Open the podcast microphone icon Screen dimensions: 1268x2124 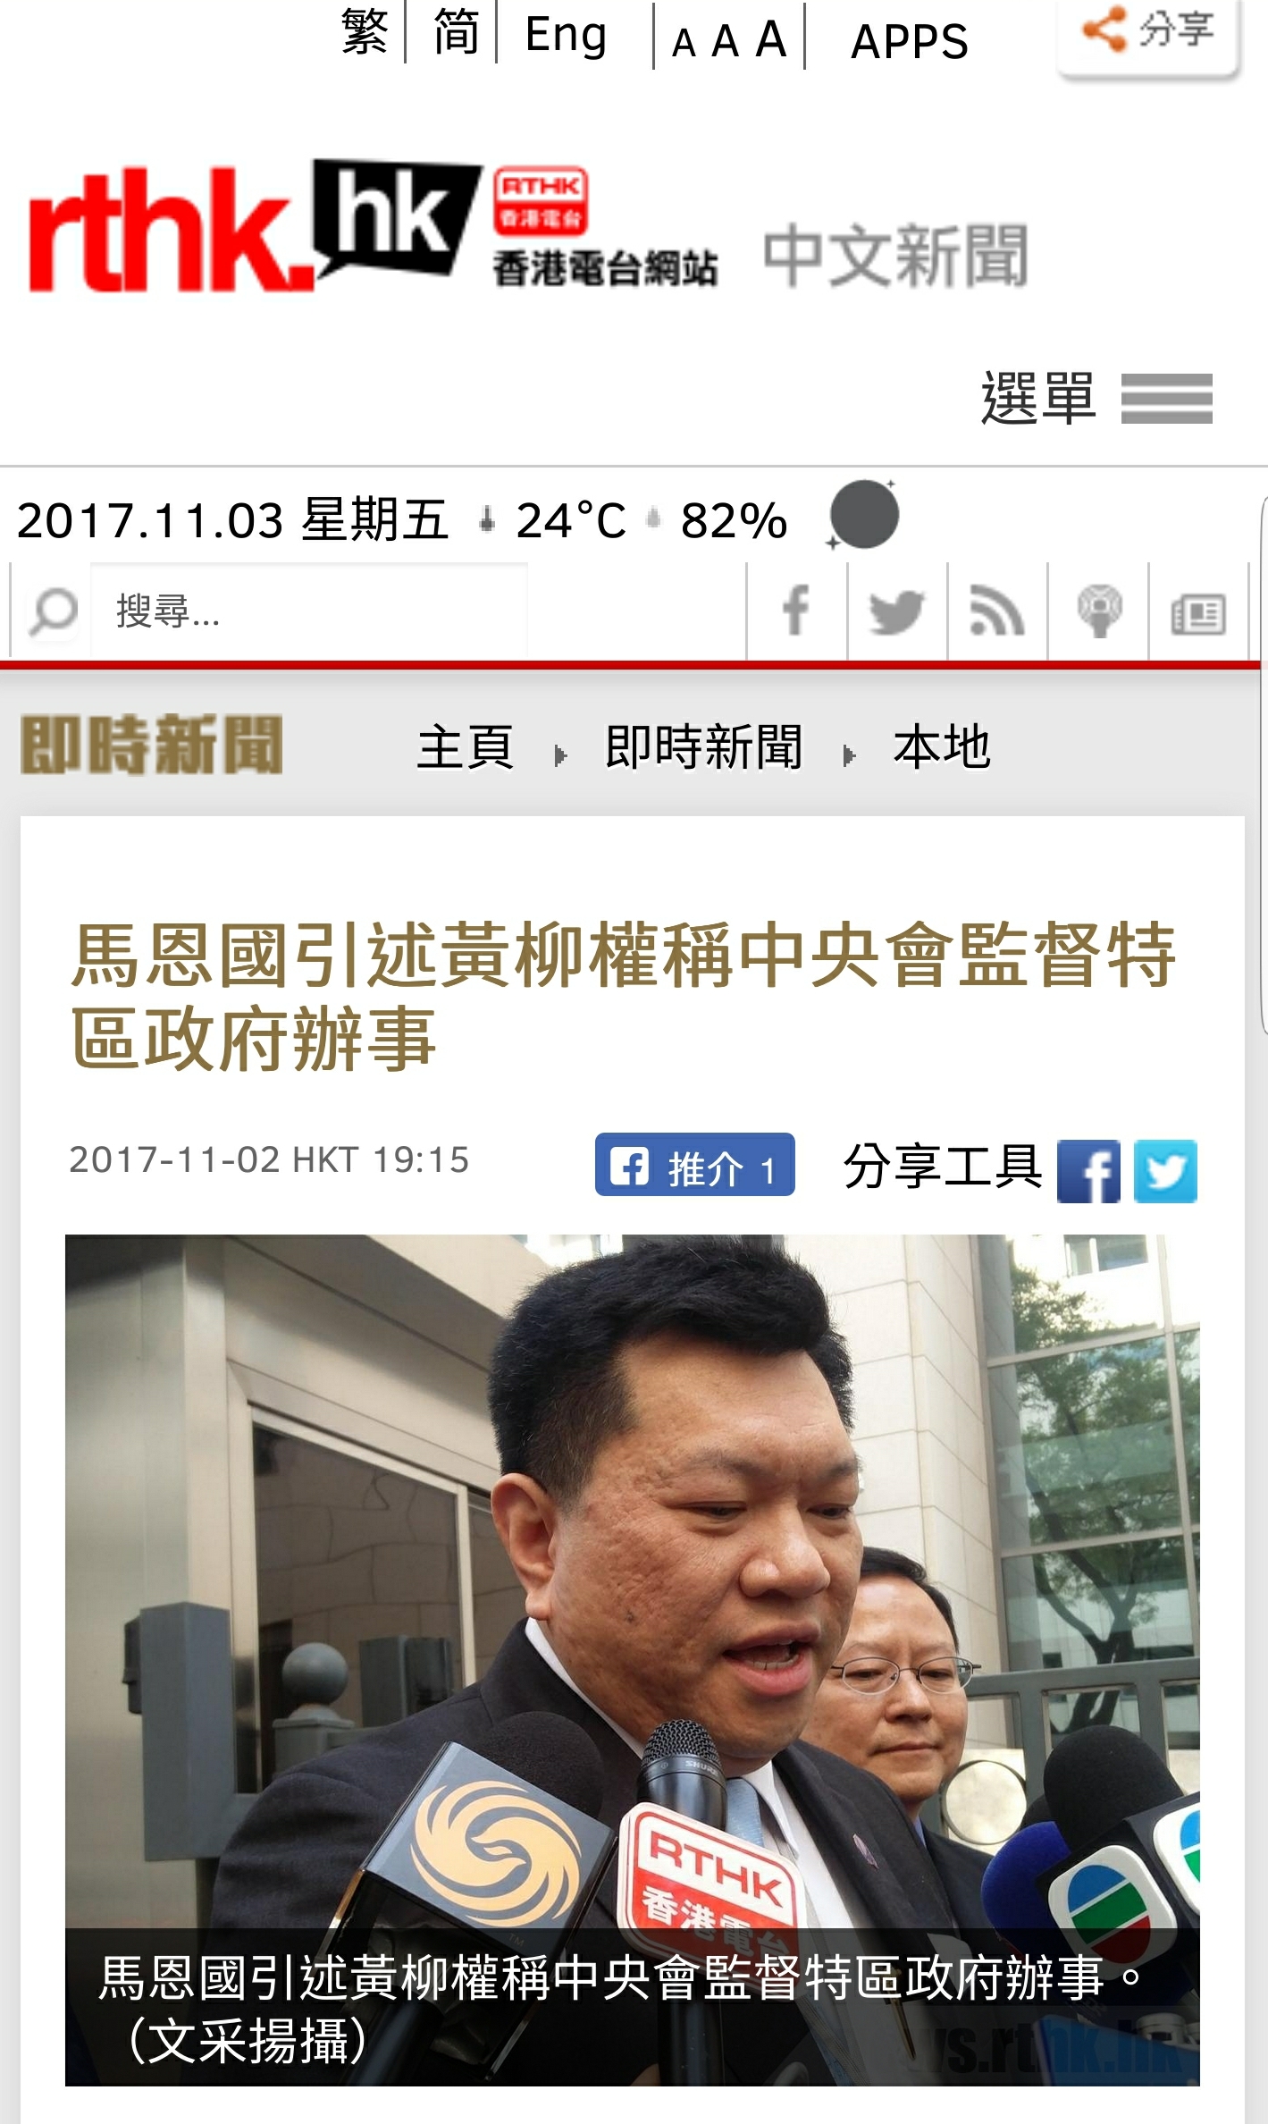coord(1099,611)
